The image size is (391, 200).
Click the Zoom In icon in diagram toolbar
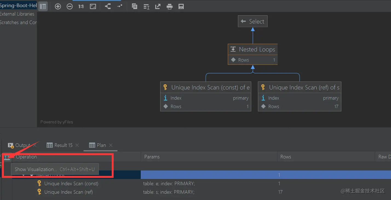click(58, 7)
